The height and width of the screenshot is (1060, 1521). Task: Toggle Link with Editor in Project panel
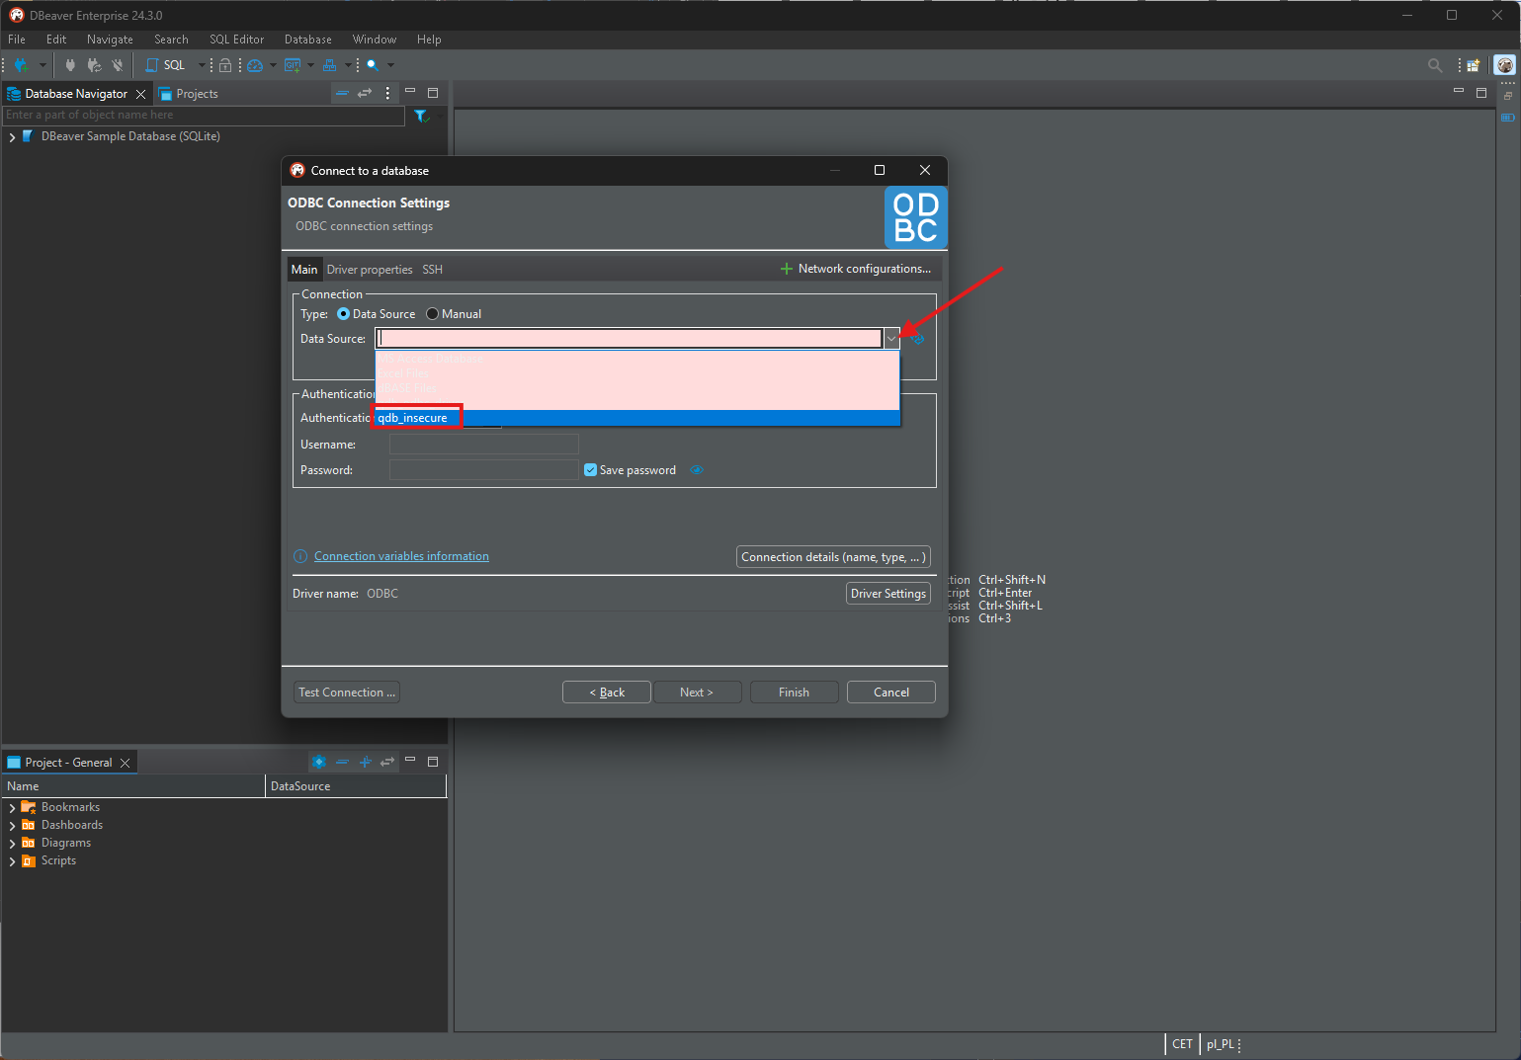[x=387, y=762]
